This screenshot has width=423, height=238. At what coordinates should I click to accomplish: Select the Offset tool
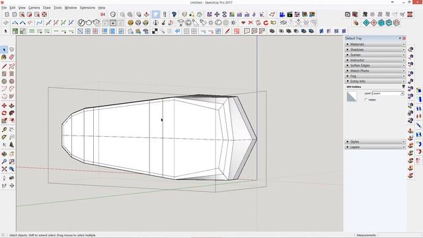click(12, 120)
